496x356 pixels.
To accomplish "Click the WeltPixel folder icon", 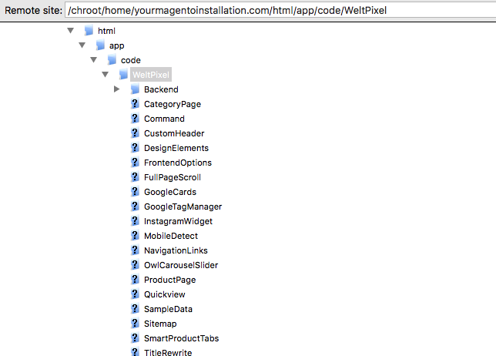I will 123,75.
